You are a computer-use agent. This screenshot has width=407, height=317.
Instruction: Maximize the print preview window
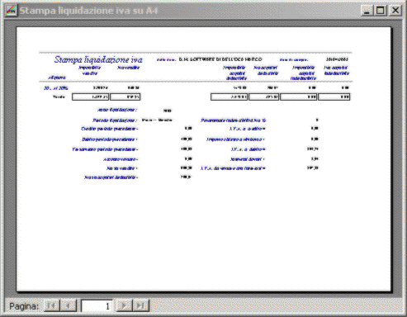click(x=381, y=11)
